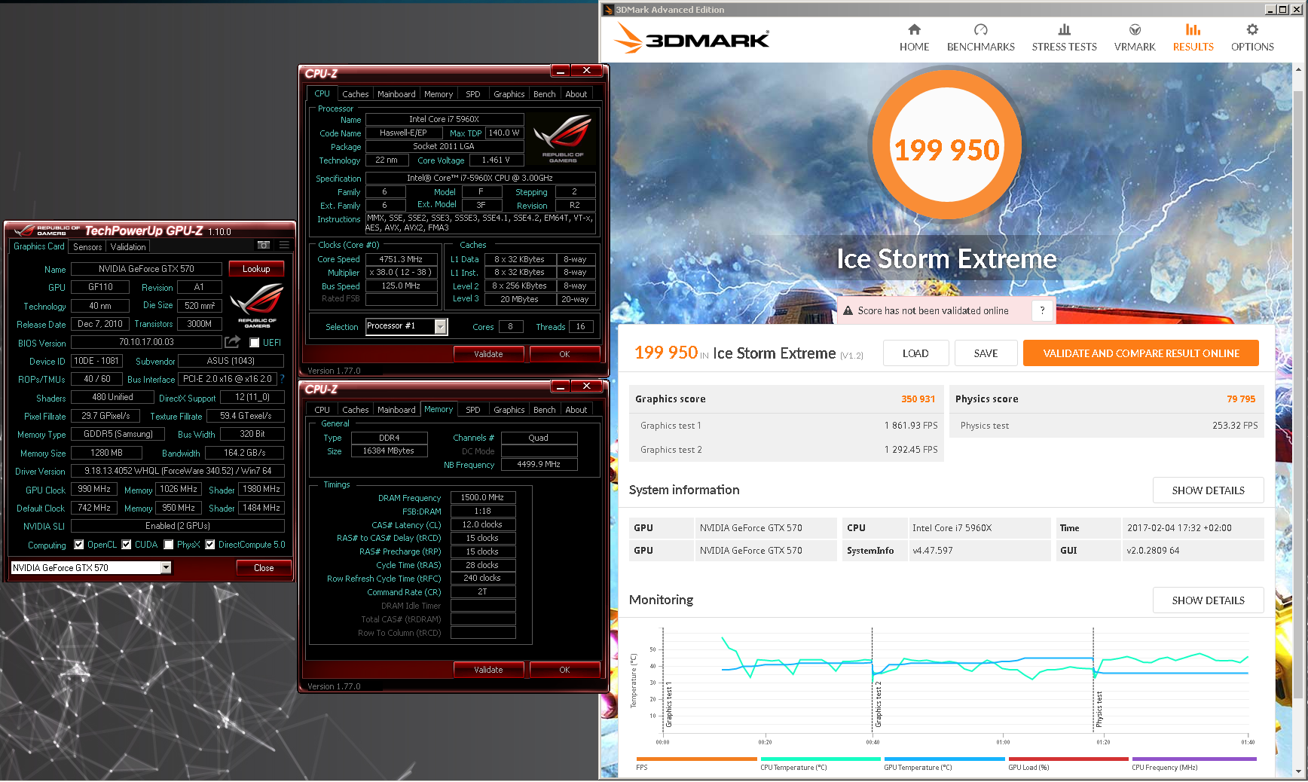The image size is (1308, 782).
Task: Click the 3DMark vertical scrollbar up arrow
Action: click(x=1298, y=69)
